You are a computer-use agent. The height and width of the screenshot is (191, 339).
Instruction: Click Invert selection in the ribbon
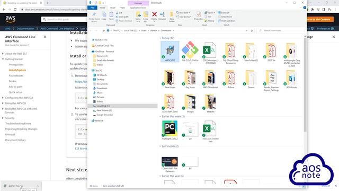pyautogui.click(x=226, y=21)
